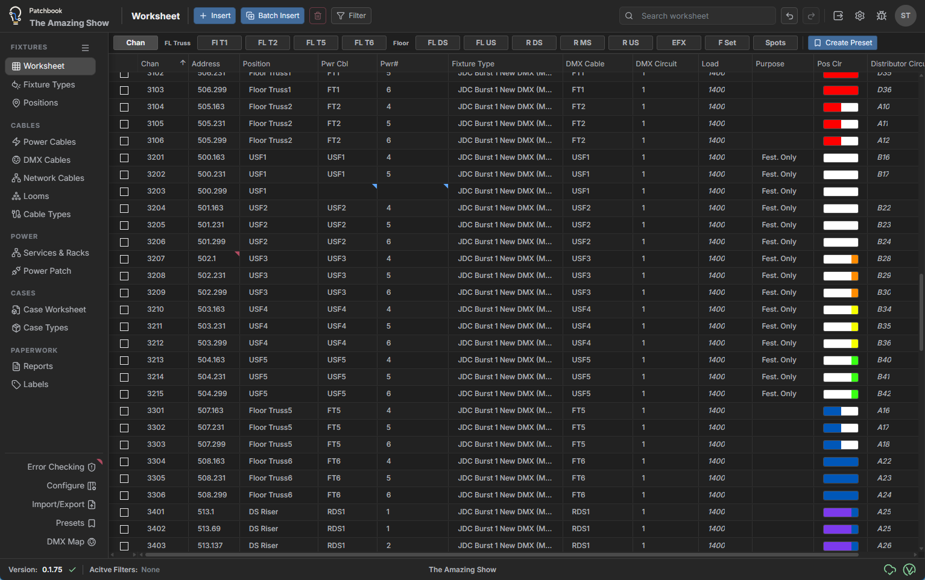Click the trash delete icon in toolbar
This screenshot has height=580, width=925.
pyautogui.click(x=318, y=16)
